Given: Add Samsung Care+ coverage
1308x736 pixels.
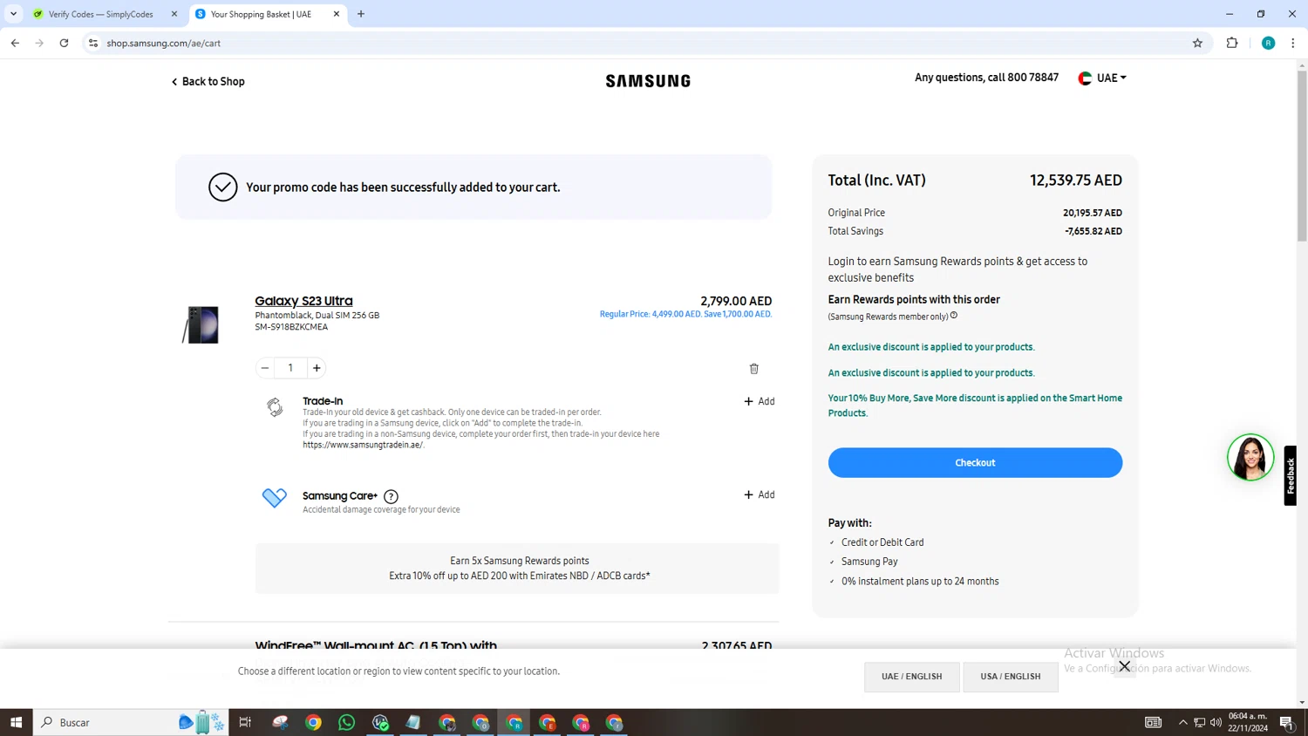Looking at the screenshot, I should click(759, 494).
